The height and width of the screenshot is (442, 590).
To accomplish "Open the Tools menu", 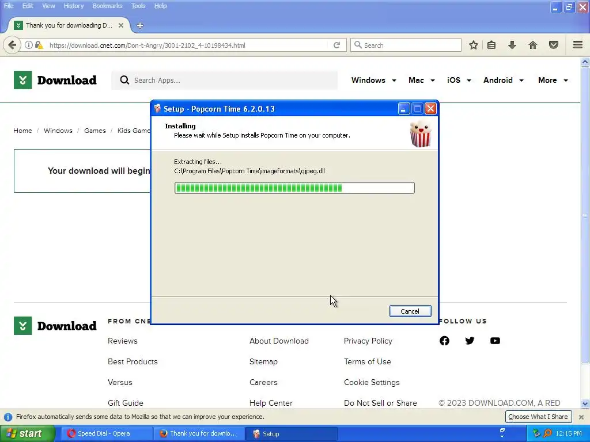I will tap(138, 6).
